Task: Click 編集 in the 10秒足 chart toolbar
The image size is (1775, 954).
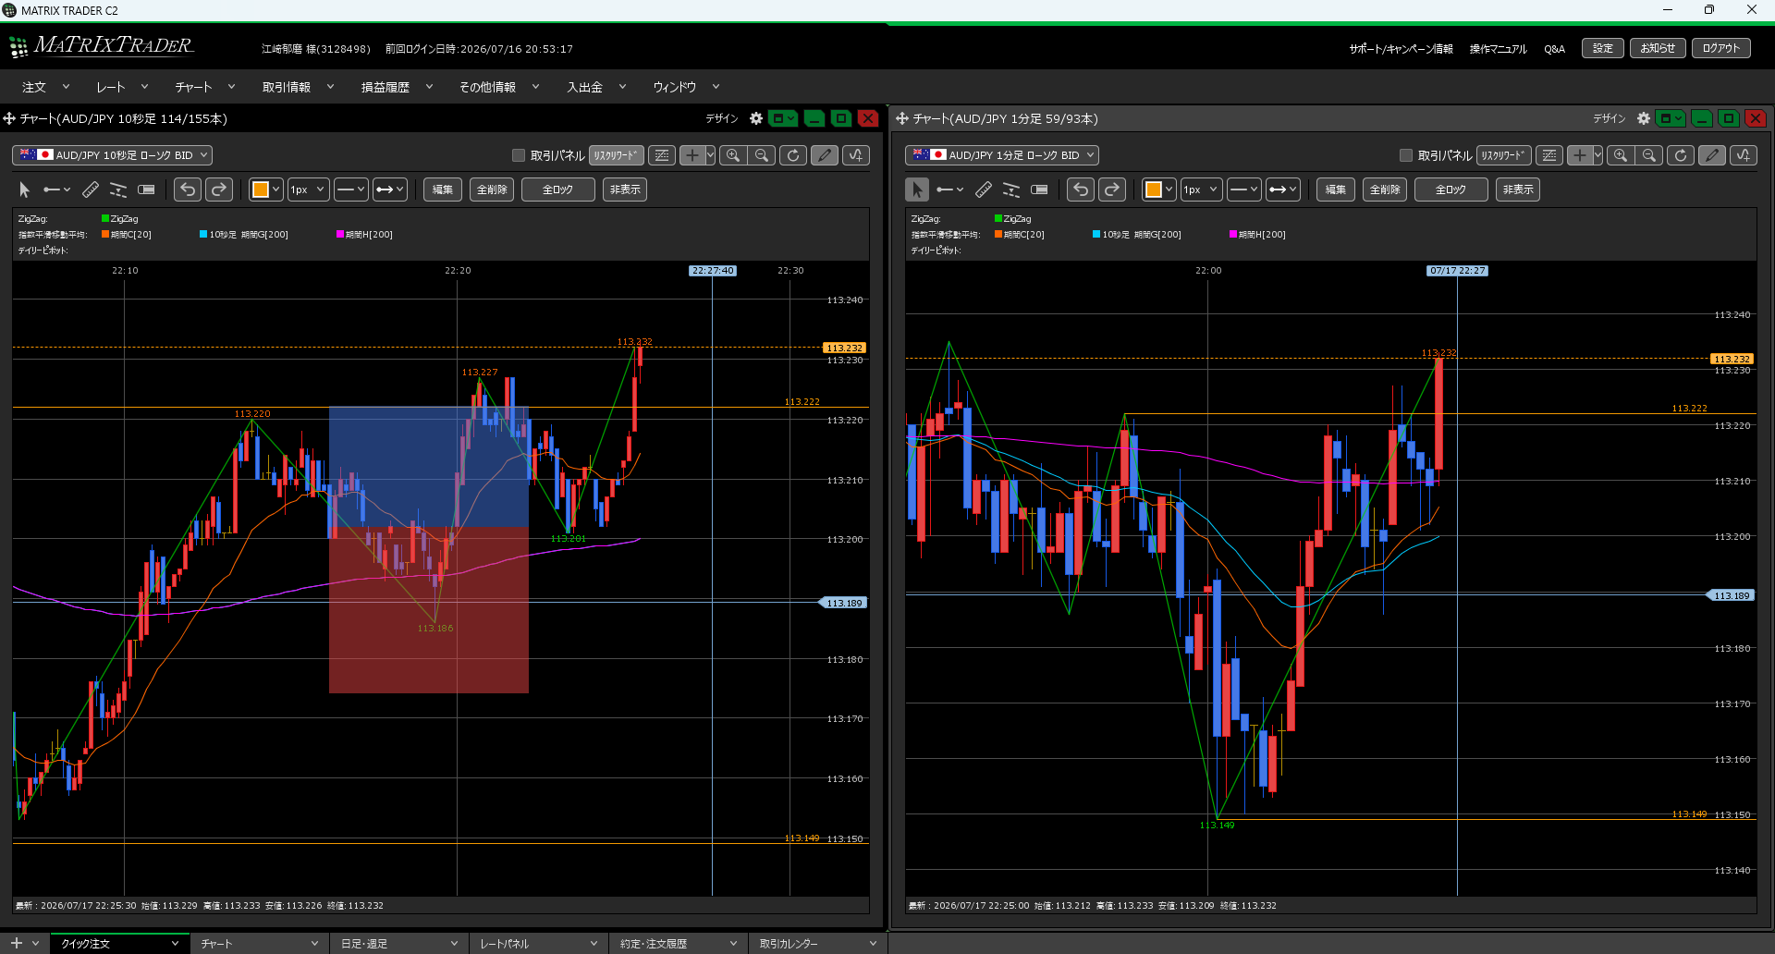Action: pos(443,190)
